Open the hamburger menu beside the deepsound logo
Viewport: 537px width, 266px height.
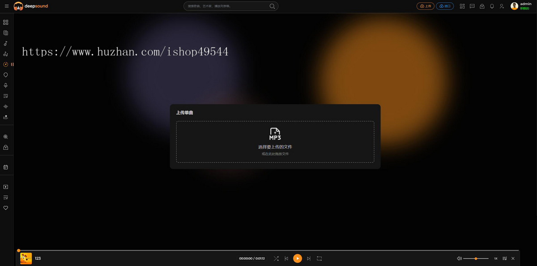click(x=6, y=6)
